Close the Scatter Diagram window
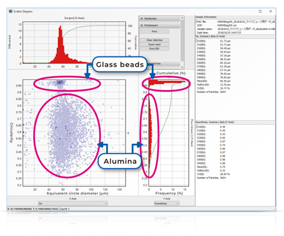This screenshot has width=284, height=236. 271,11
